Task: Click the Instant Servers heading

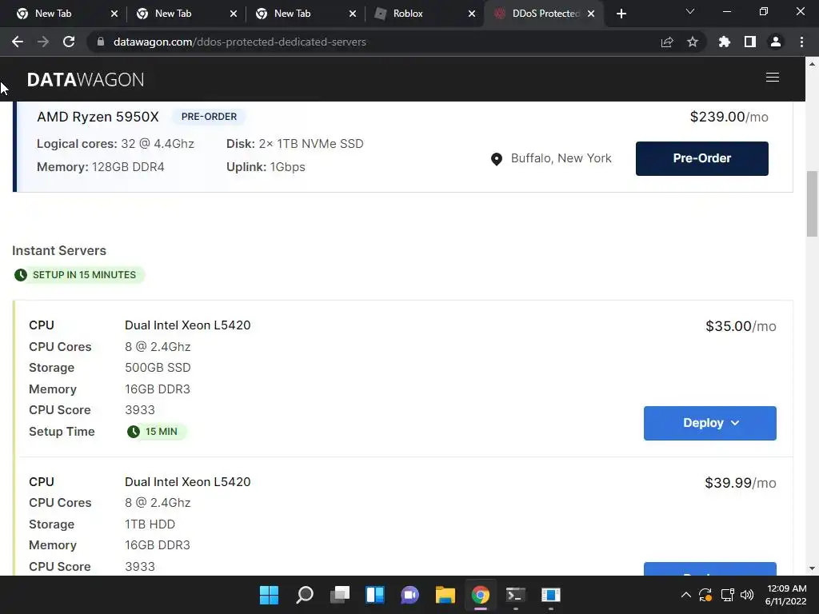Action: (59, 250)
